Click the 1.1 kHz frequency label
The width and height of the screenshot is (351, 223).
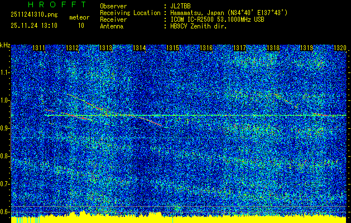pos(5,72)
